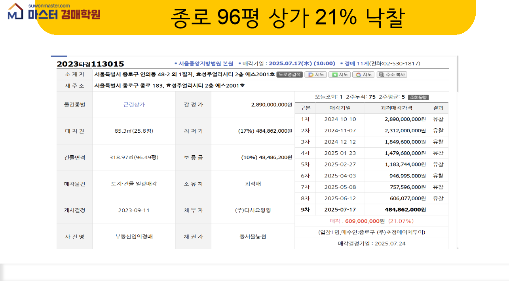Click the 2차 price 2,312,000,000원
The width and height of the screenshot is (509, 286).
tap(405, 130)
